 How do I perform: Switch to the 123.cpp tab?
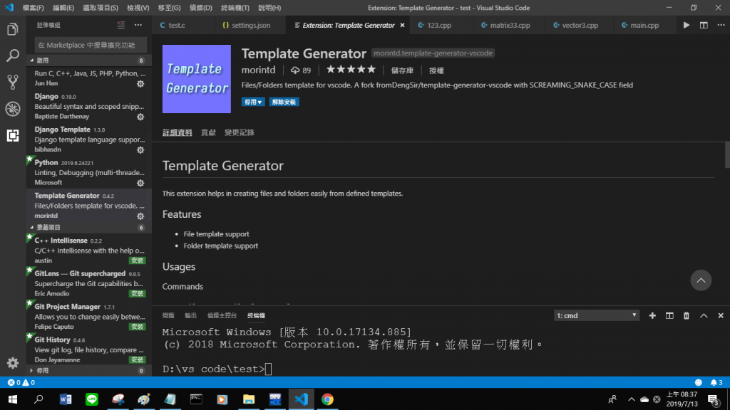440,25
